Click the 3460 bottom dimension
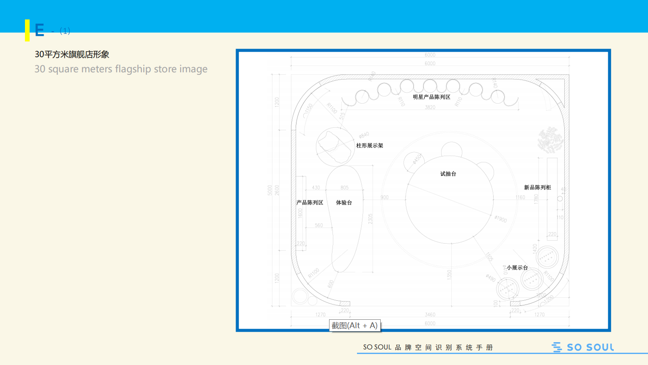Screen dimensions: 648x365 [430, 315]
